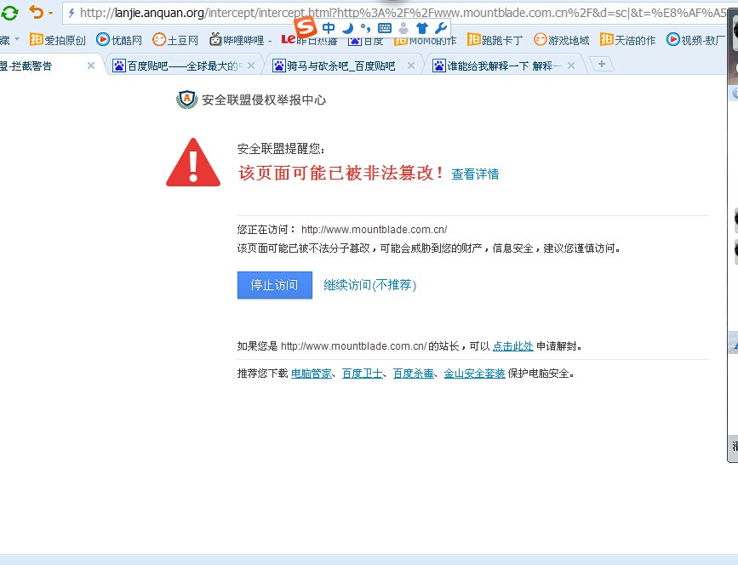Click 继续访问(不推荐) link
Screen dimensions: 738x565
point(370,285)
